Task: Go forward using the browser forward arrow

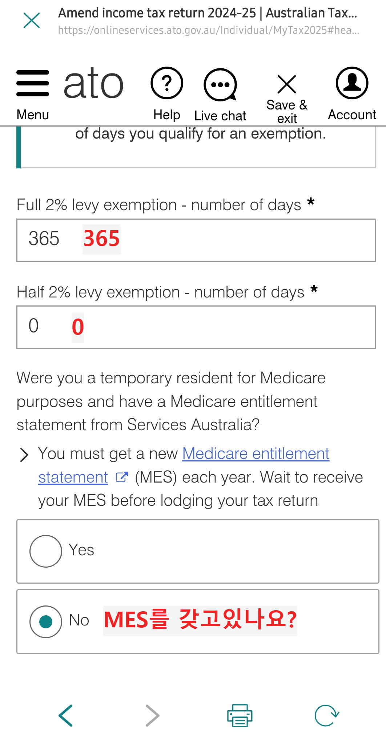Action: pos(152,715)
